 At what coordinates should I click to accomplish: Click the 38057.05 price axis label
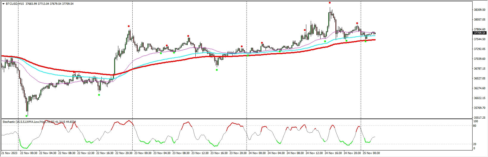479,20
